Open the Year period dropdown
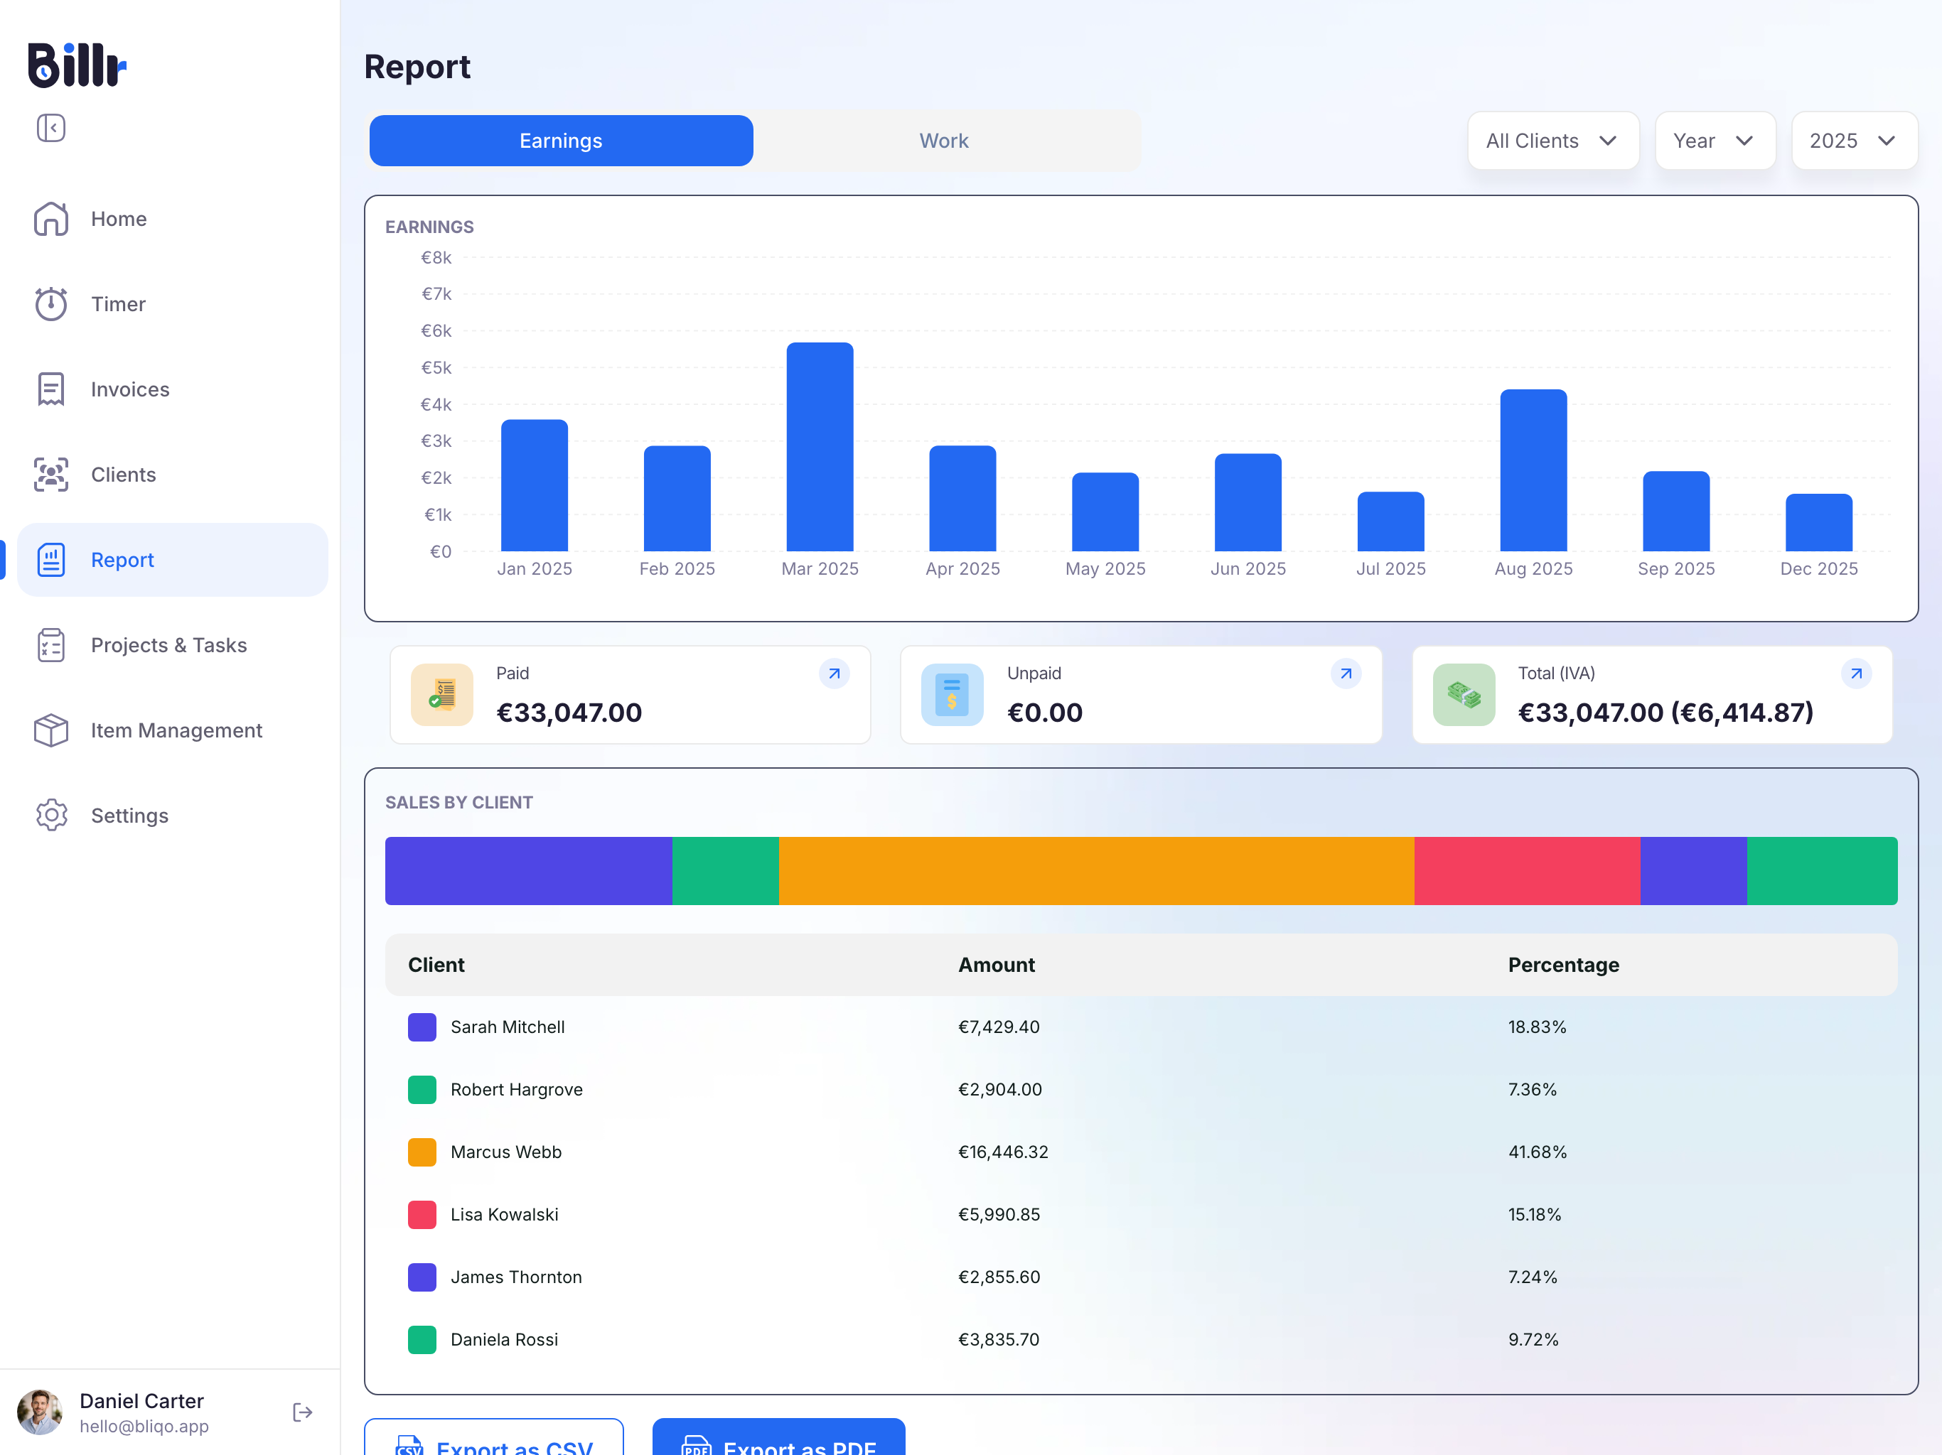The height and width of the screenshot is (1455, 1942). coord(1715,141)
